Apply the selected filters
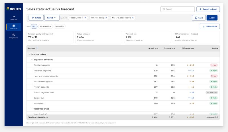This screenshot has width=228, height=132. pyautogui.click(x=212, y=18)
